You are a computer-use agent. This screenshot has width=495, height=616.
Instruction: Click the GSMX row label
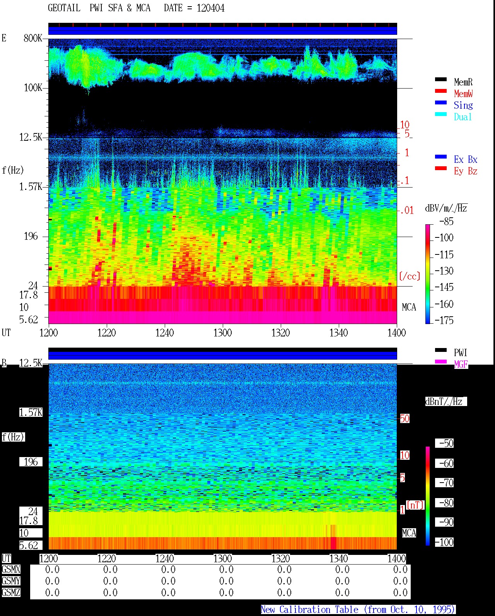click(11, 570)
